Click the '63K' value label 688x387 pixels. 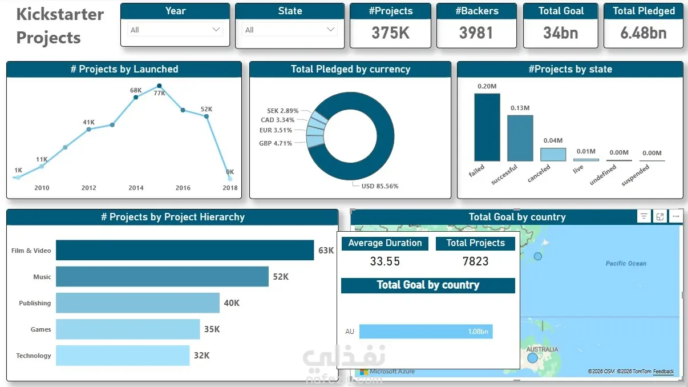pos(326,250)
